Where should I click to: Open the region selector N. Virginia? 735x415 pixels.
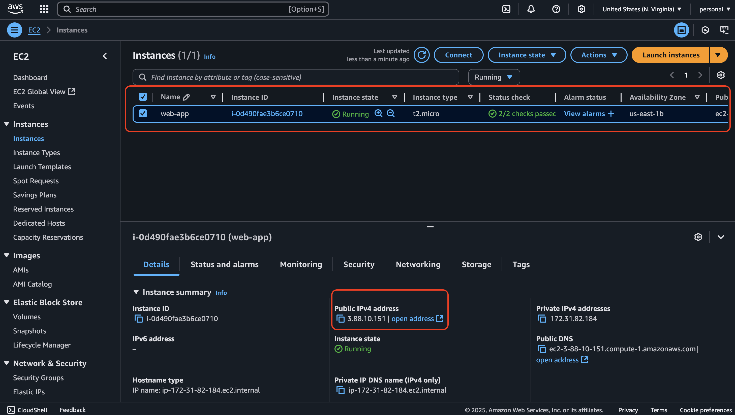(x=642, y=9)
